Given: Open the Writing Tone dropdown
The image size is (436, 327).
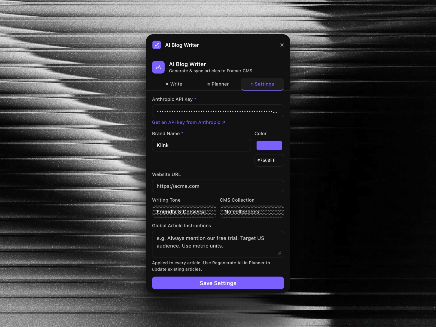Looking at the screenshot, I should click(x=184, y=212).
